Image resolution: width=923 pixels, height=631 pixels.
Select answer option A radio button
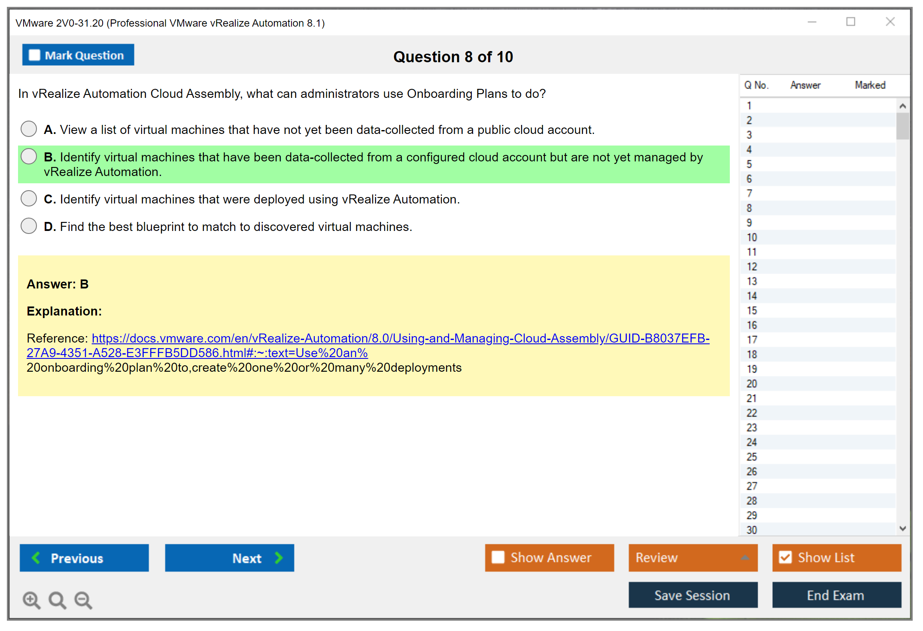(29, 129)
